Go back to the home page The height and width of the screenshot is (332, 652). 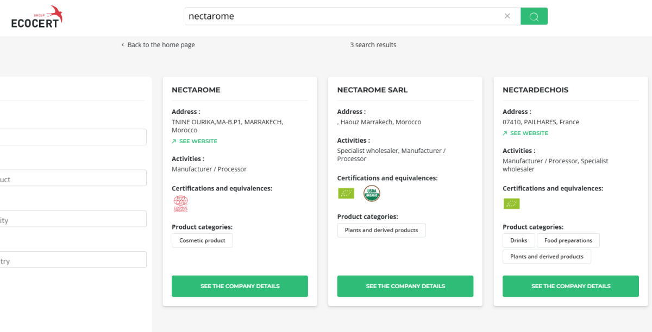click(158, 45)
